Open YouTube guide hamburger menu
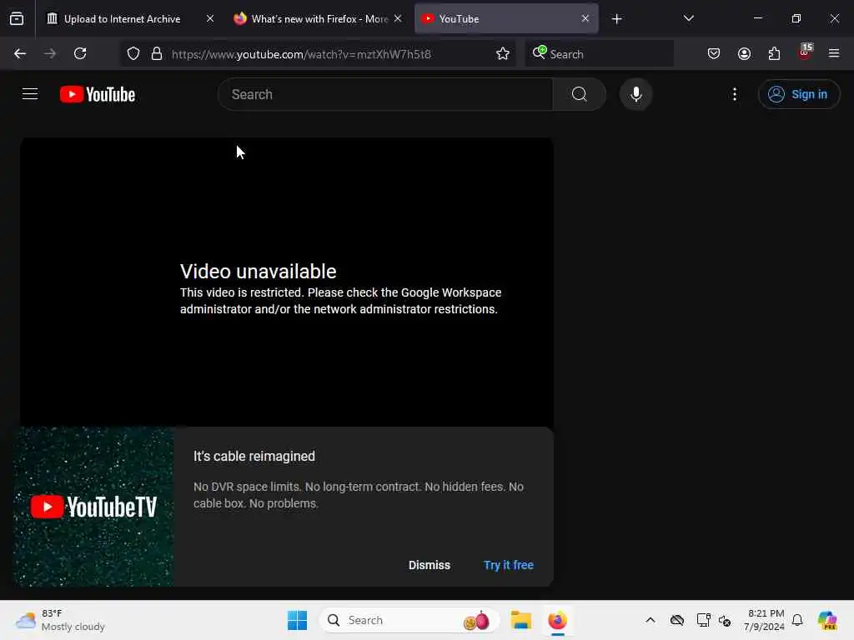This screenshot has width=854, height=640. tap(30, 94)
